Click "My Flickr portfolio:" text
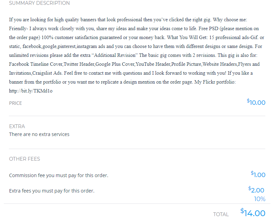The height and width of the screenshot is (223, 280). (x=215, y=82)
